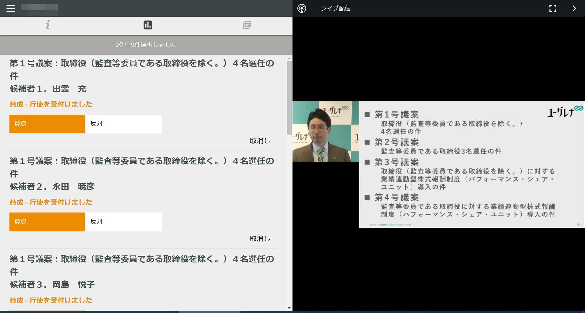Select 反対 for candidate 永田 暁彦

click(124, 222)
